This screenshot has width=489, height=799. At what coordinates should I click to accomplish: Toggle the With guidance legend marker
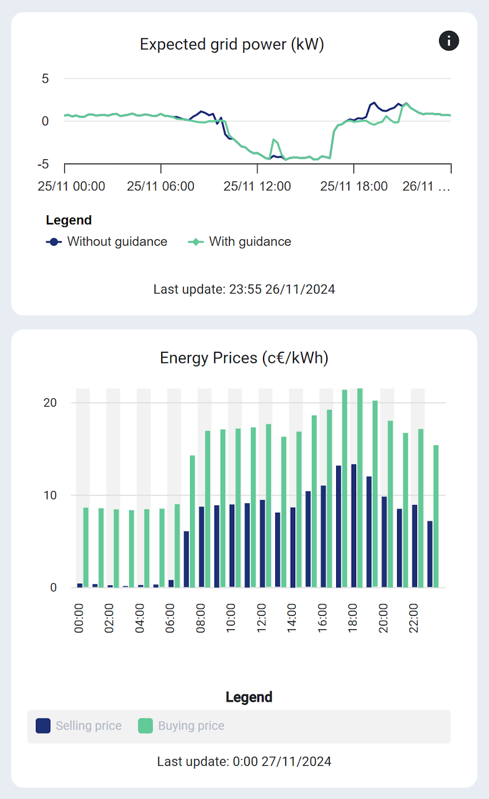click(196, 242)
